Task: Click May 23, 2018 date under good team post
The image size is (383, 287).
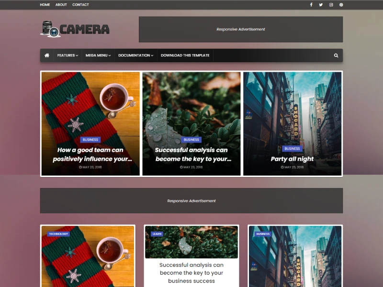Action: tap(90, 167)
